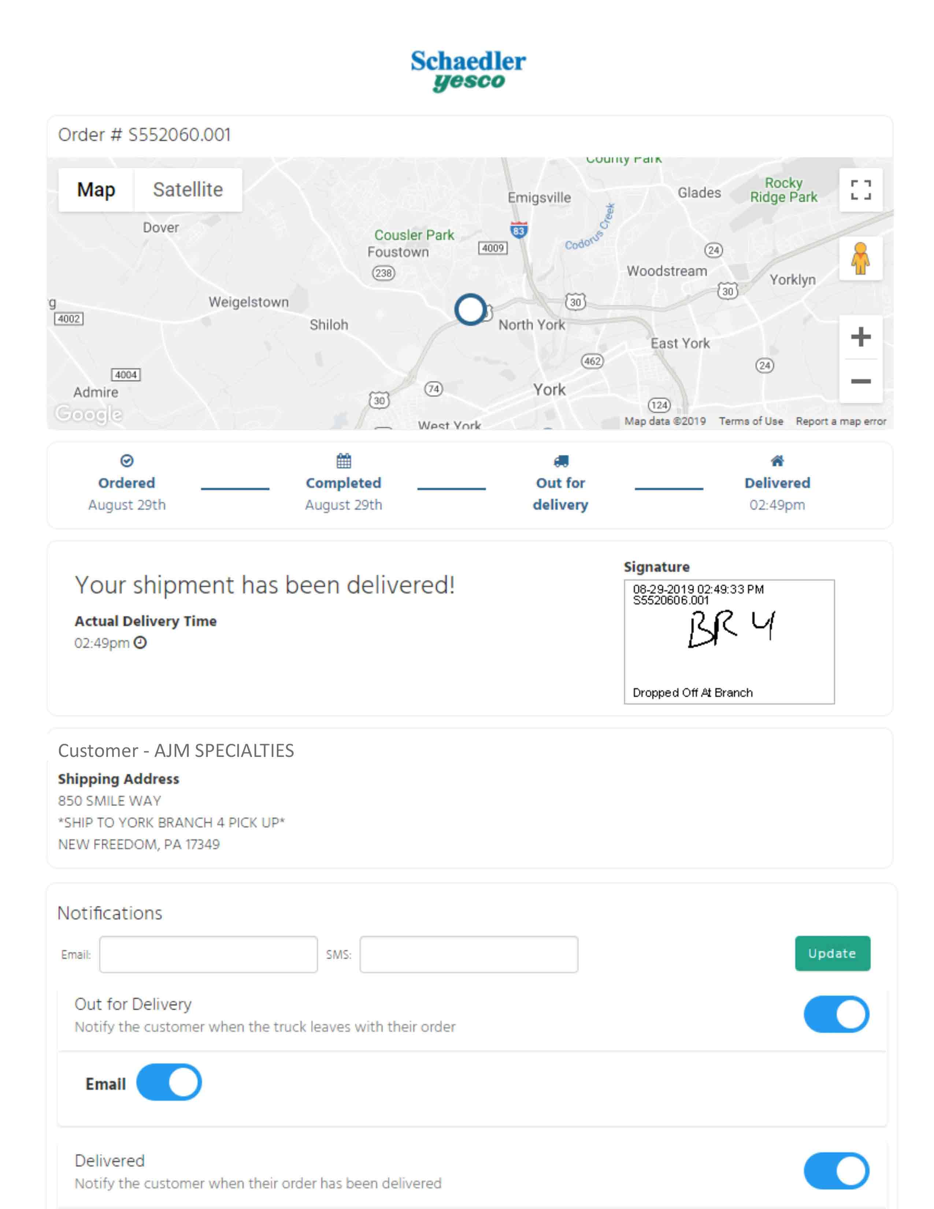The width and height of the screenshot is (934, 1209).
Task: Click the map fullscreen toggle icon
Action: point(860,190)
